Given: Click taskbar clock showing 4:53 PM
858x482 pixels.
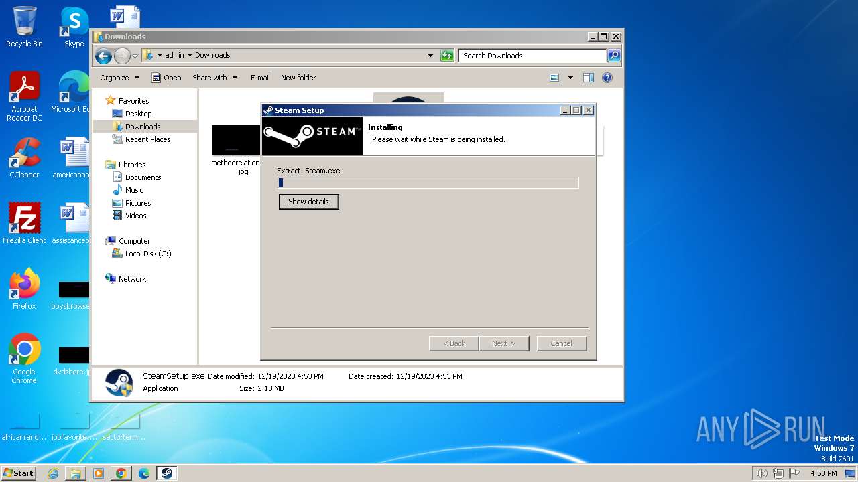Looking at the screenshot, I should click(x=823, y=473).
